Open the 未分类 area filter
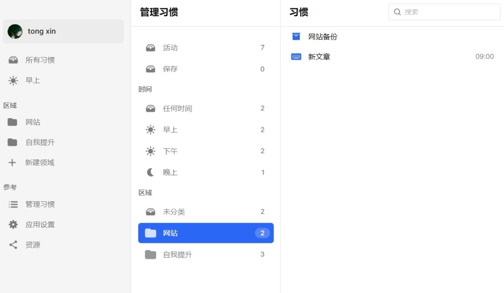 [x=206, y=212]
